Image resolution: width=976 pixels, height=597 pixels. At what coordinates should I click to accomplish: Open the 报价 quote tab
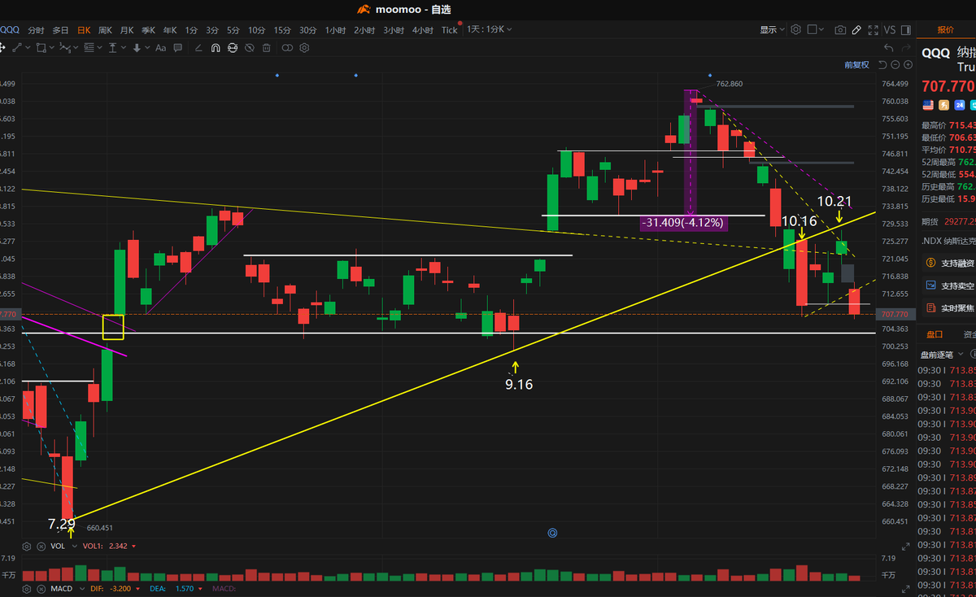[946, 29]
